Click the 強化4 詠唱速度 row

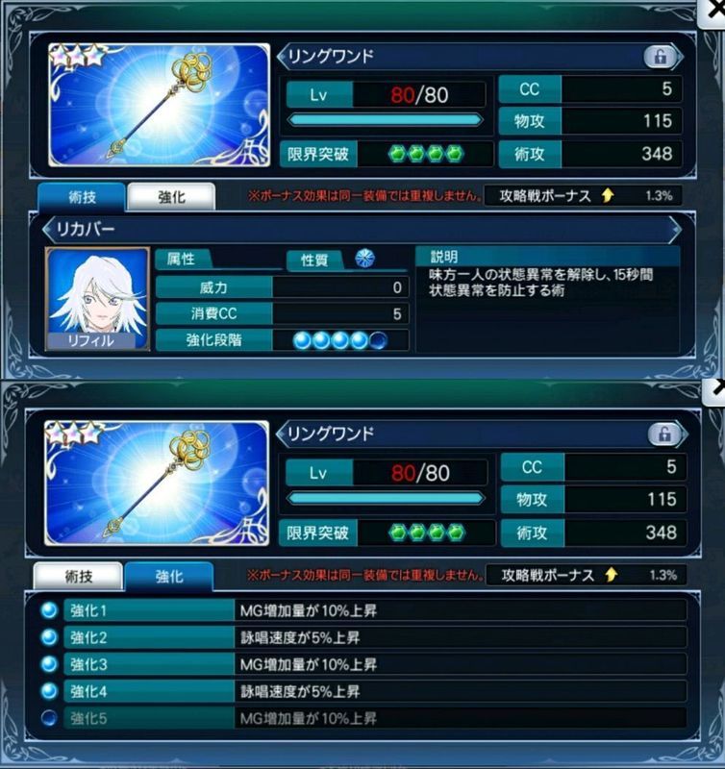(x=375, y=691)
